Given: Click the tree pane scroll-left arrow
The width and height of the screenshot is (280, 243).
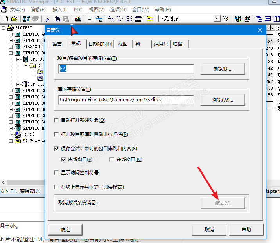Looking at the screenshot, I should 3,183.
